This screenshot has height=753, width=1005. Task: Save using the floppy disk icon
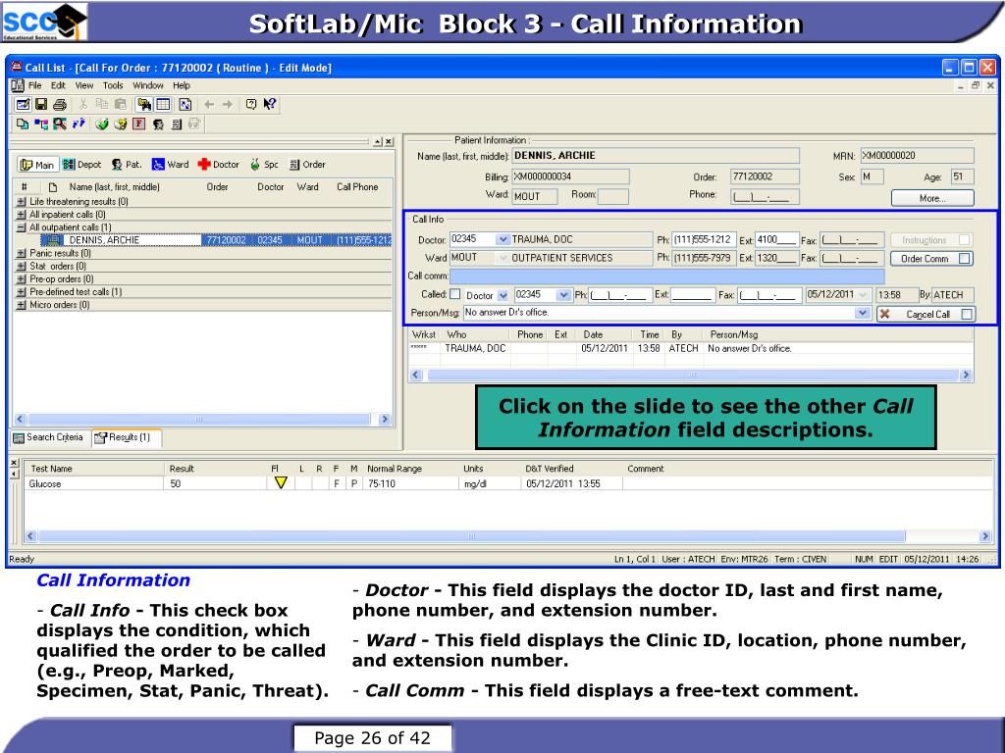(41, 104)
